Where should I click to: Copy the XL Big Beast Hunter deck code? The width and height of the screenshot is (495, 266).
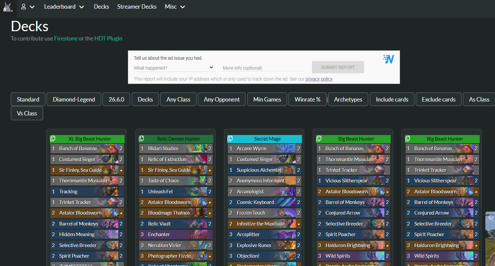pos(52,139)
